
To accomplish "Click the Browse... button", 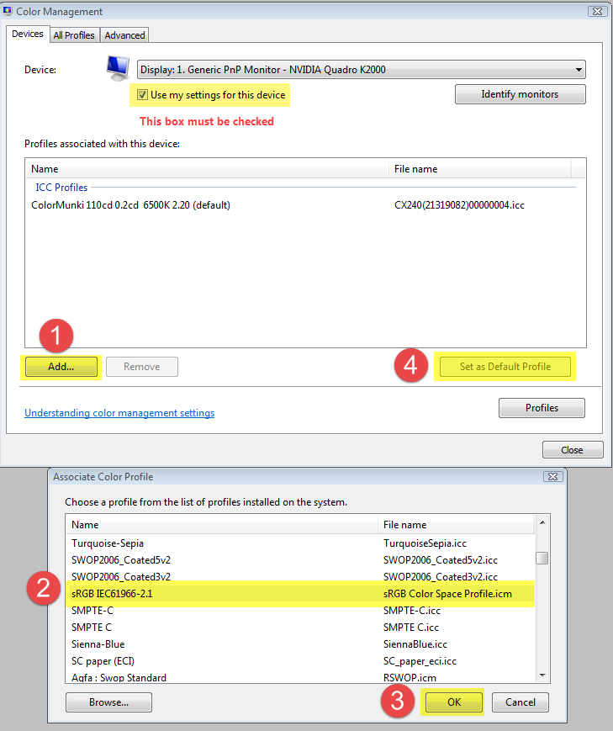I will (x=108, y=702).
